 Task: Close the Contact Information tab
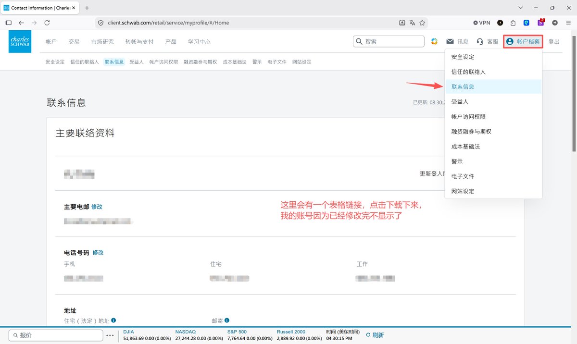coord(74,8)
